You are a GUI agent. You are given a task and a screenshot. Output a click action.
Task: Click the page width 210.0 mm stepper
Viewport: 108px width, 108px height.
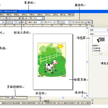tap(16, 21)
